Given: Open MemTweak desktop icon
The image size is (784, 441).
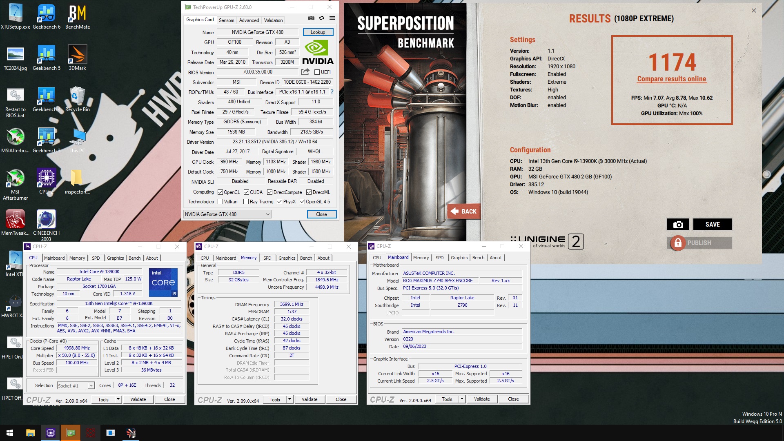Looking at the screenshot, I should [x=16, y=223].
